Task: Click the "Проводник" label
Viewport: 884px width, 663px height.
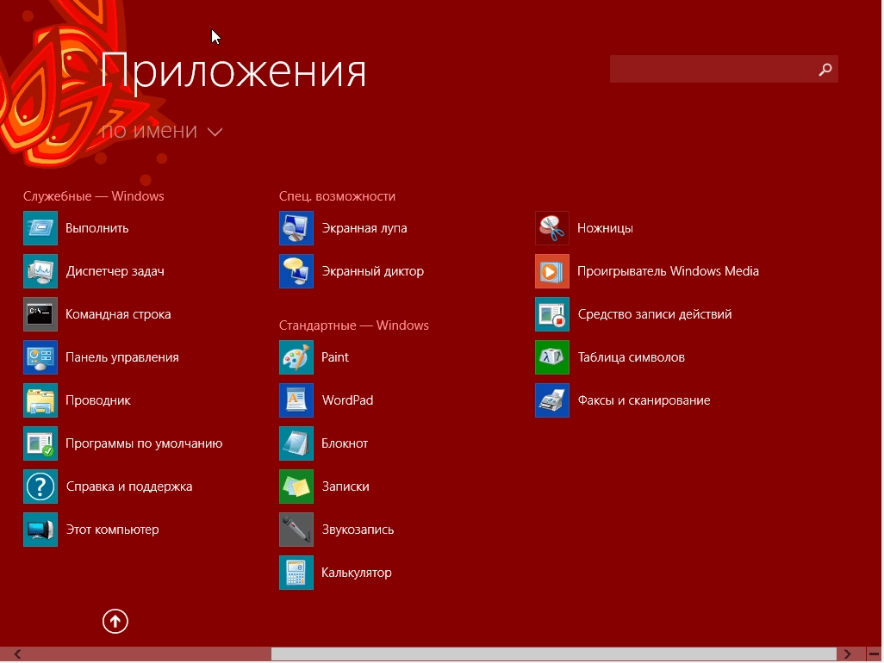Action: pos(98,400)
